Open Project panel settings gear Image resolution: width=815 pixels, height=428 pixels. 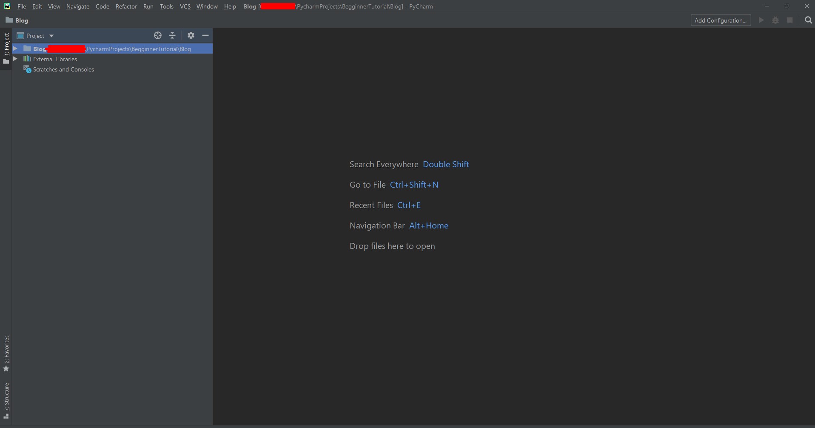[191, 36]
